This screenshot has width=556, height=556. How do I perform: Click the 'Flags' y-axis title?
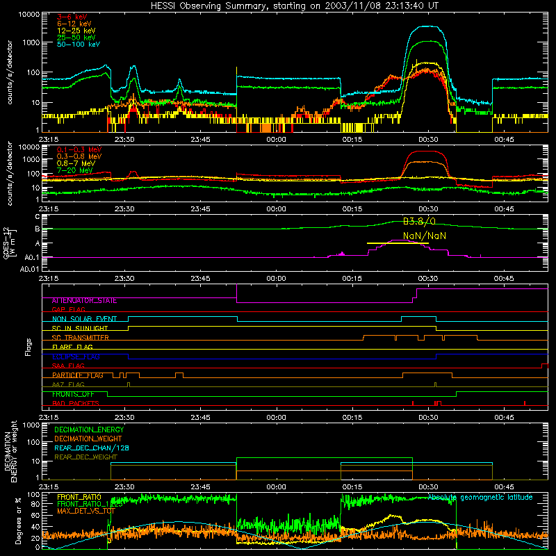coord(28,347)
